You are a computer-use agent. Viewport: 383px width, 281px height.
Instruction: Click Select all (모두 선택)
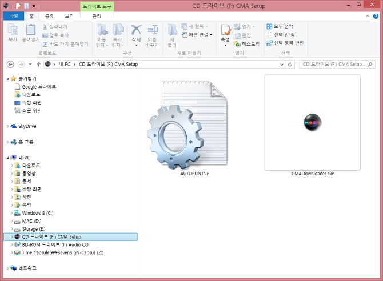(x=280, y=26)
